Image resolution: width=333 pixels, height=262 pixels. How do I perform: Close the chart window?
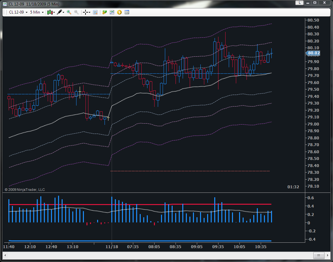pyautogui.click(x=324, y=3)
